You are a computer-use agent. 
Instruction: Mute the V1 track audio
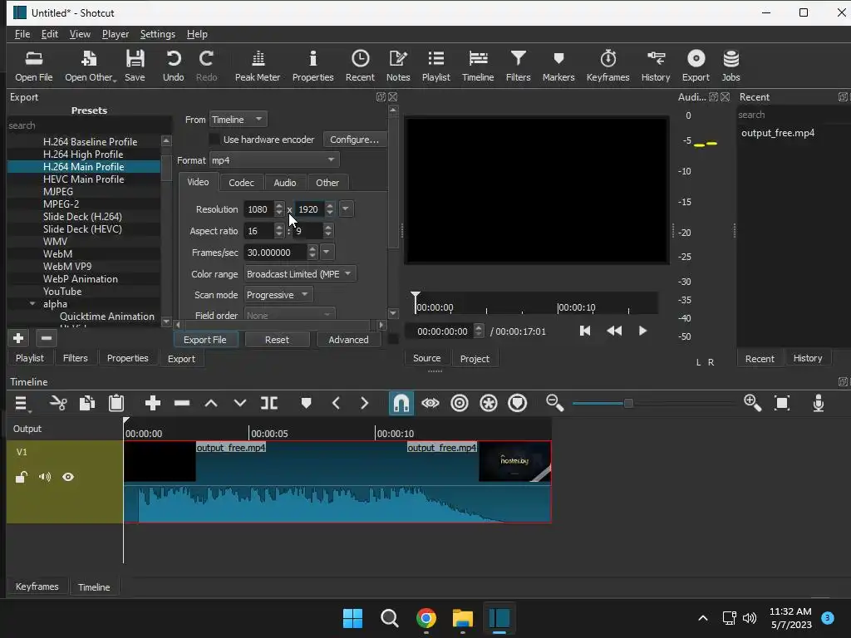(x=45, y=477)
